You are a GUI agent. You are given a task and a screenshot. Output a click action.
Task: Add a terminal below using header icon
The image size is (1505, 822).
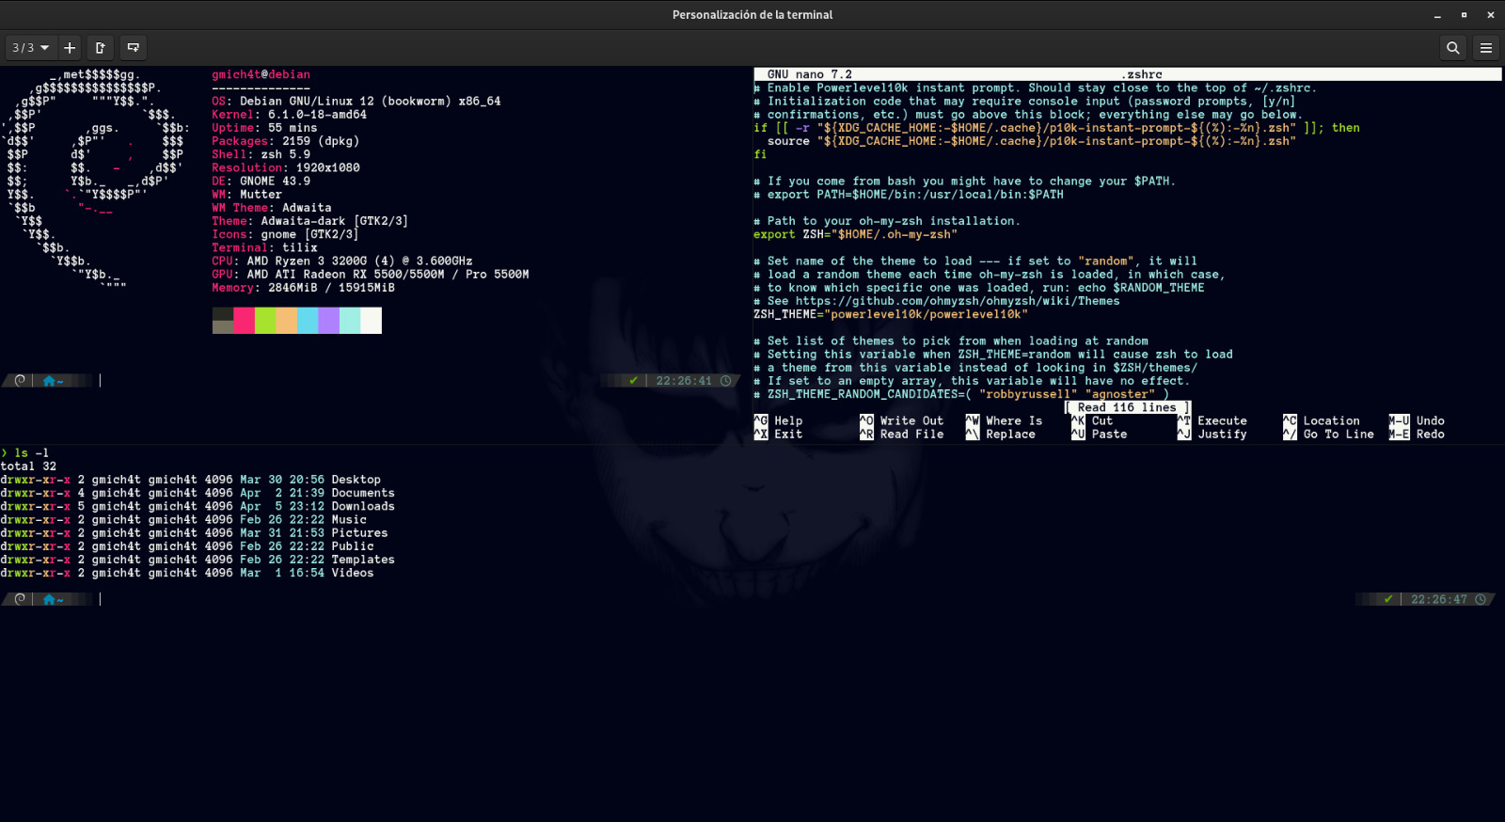click(133, 47)
